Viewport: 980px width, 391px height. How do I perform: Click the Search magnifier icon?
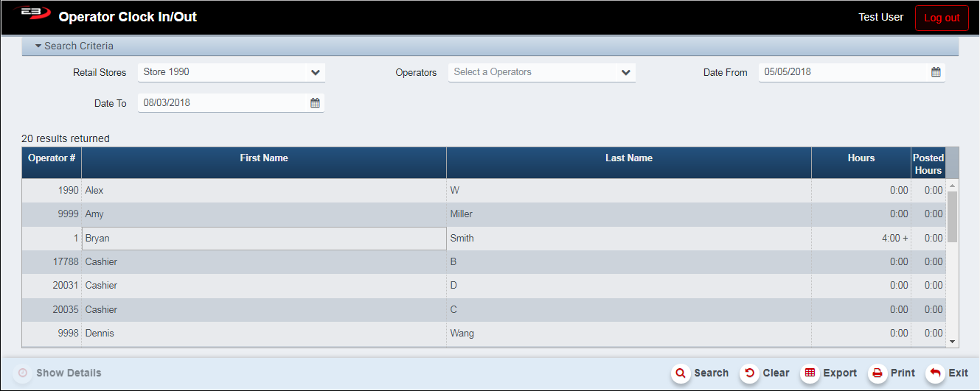(x=681, y=373)
